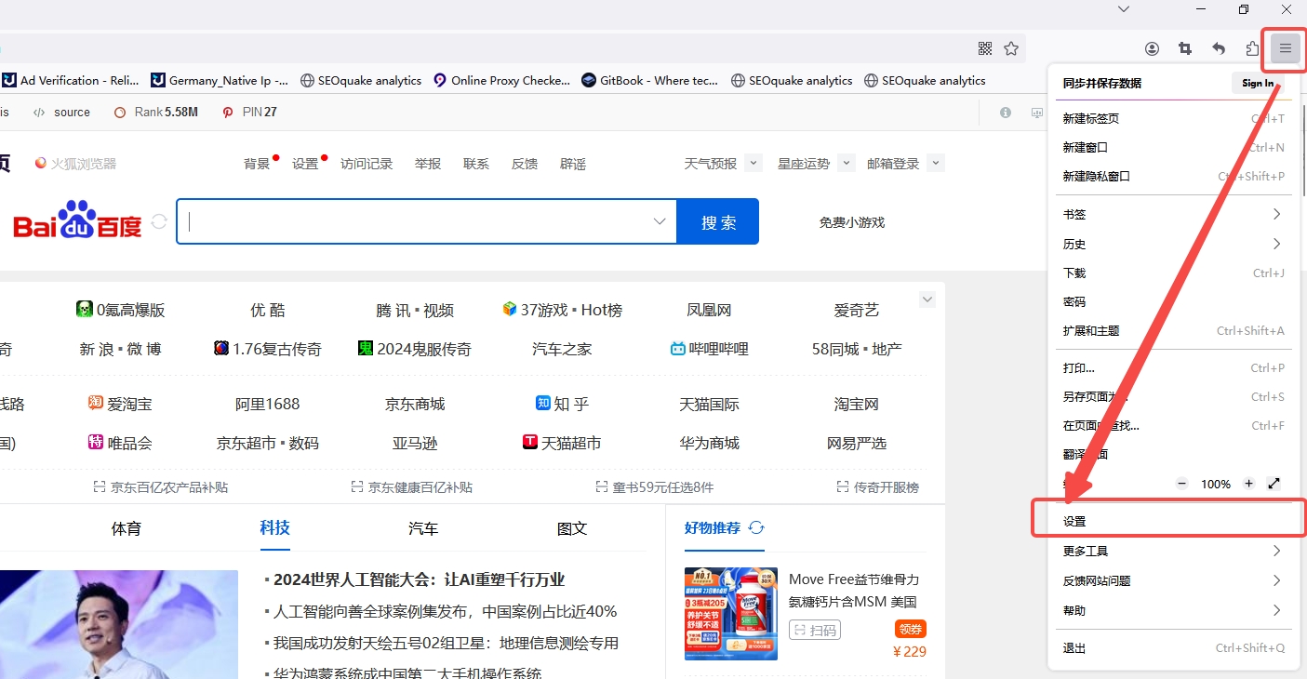
Task: Open 设置 in the application menu
Action: point(1174,522)
